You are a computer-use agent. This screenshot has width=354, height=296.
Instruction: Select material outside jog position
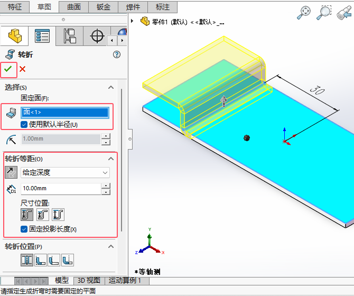pos(54,260)
